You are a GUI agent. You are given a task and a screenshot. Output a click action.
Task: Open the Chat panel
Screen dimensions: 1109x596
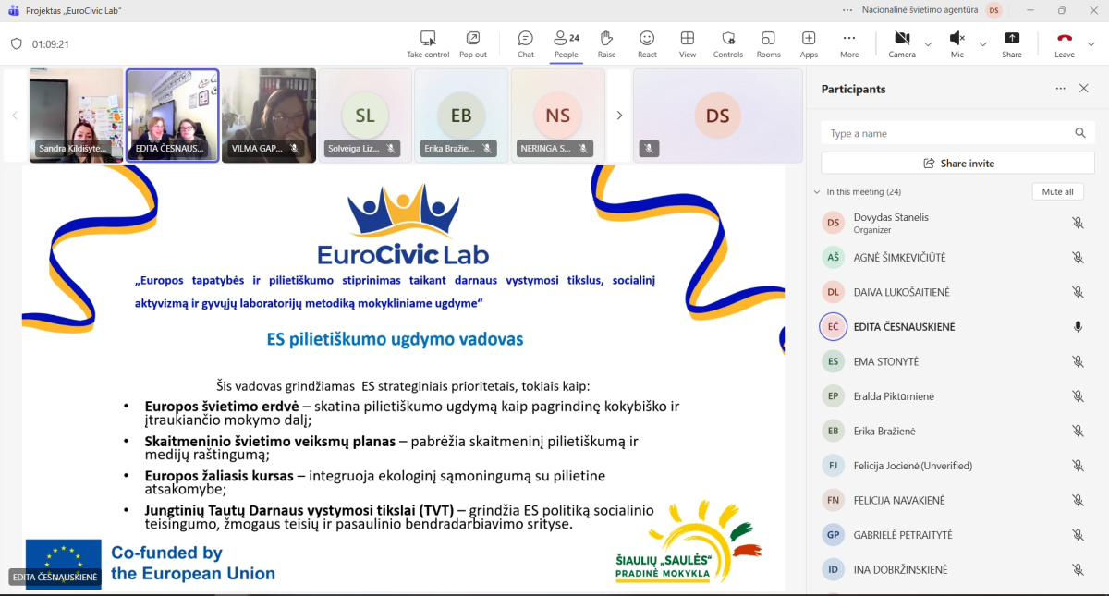tap(525, 43)
